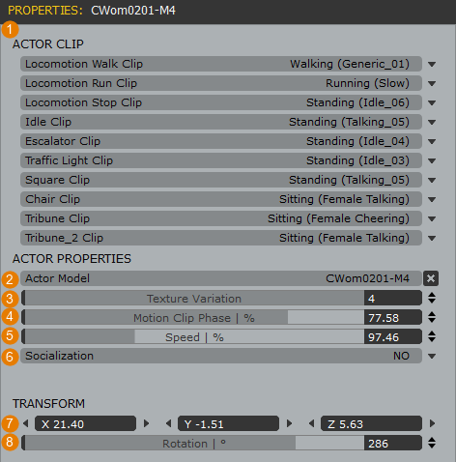The image size is (456, 462).
Task: Click the Rotation stepper arrows
Action: coord(432,443)
